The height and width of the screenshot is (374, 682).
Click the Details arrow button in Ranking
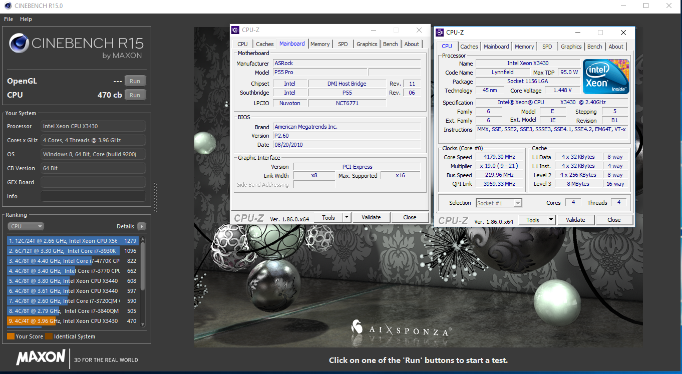142,226
